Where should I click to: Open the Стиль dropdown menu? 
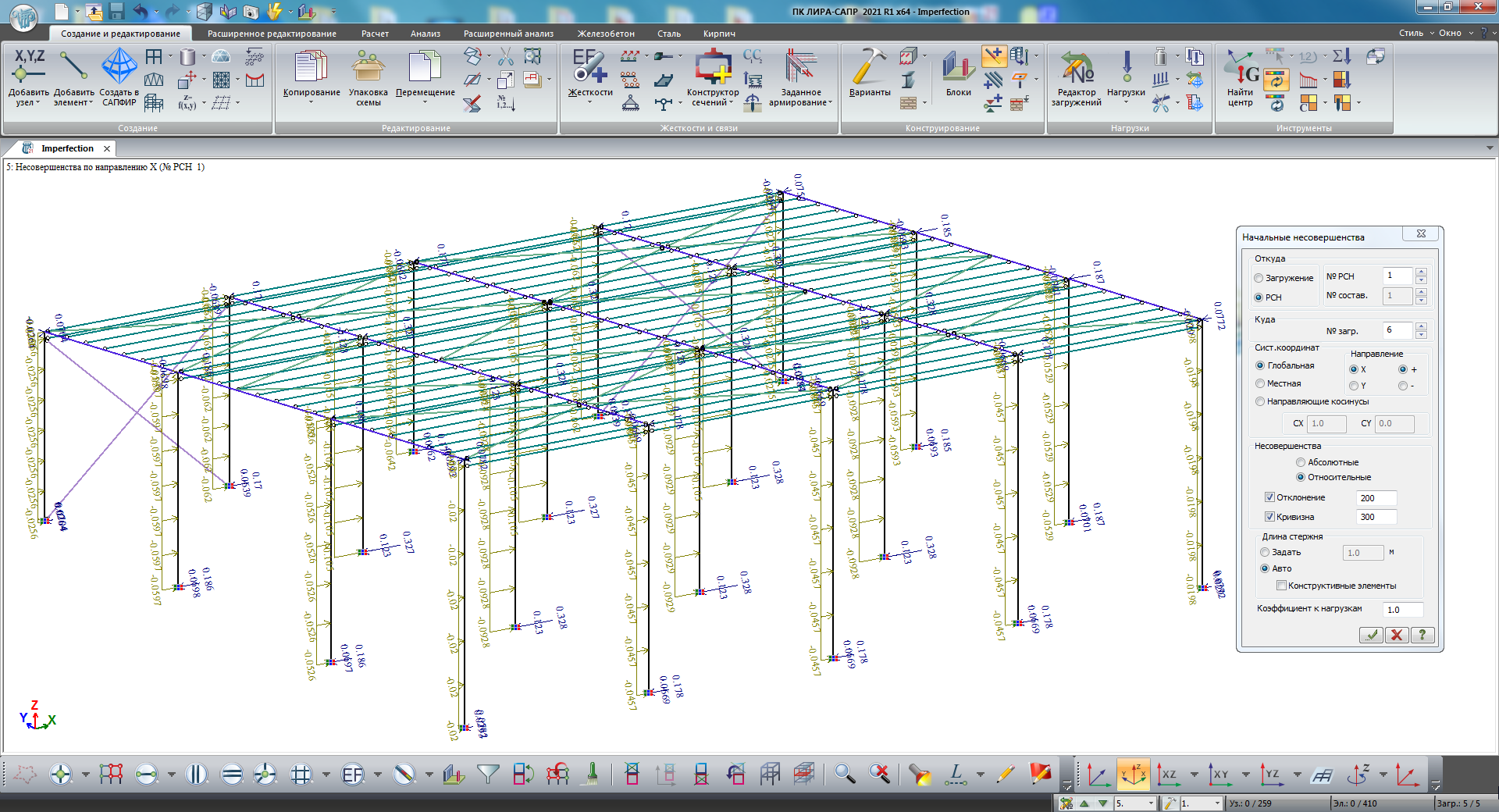point(1415,33)
